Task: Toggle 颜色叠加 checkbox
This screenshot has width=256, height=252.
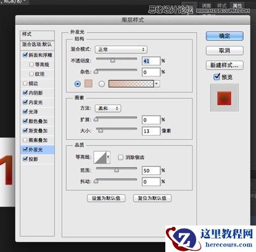Action: [x=25, y=121]
